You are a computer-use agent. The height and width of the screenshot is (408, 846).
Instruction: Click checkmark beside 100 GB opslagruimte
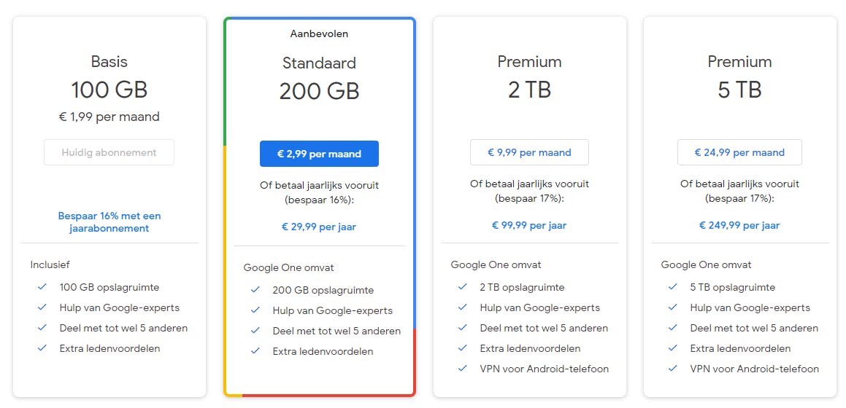[42, 287]
